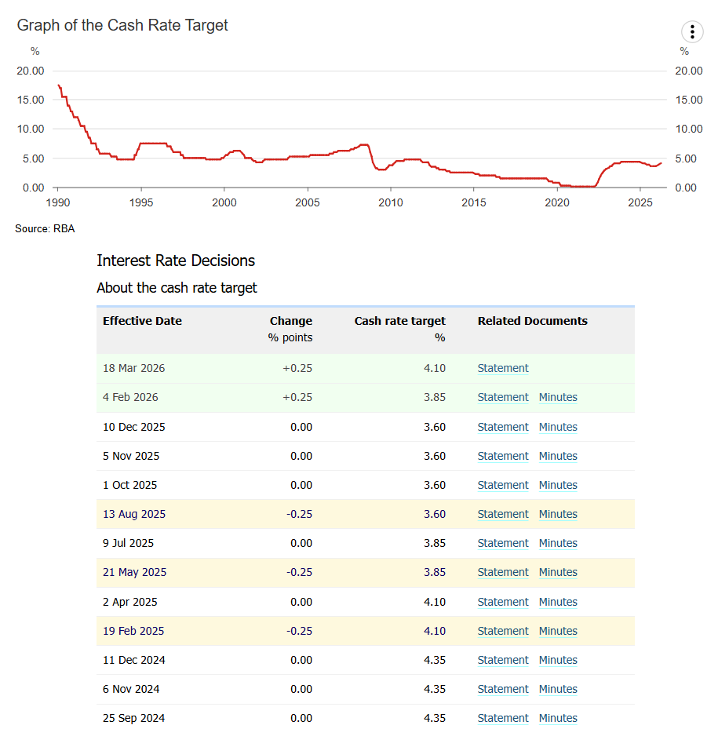View the 9 Jul 2025 Minutes
Screen dimensions: 718x736
click(x=558, y=543)
